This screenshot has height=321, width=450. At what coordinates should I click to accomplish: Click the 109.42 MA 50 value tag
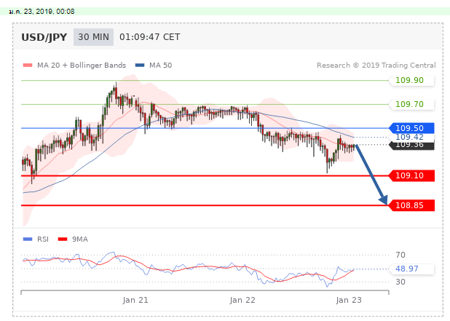coord(411,137)
